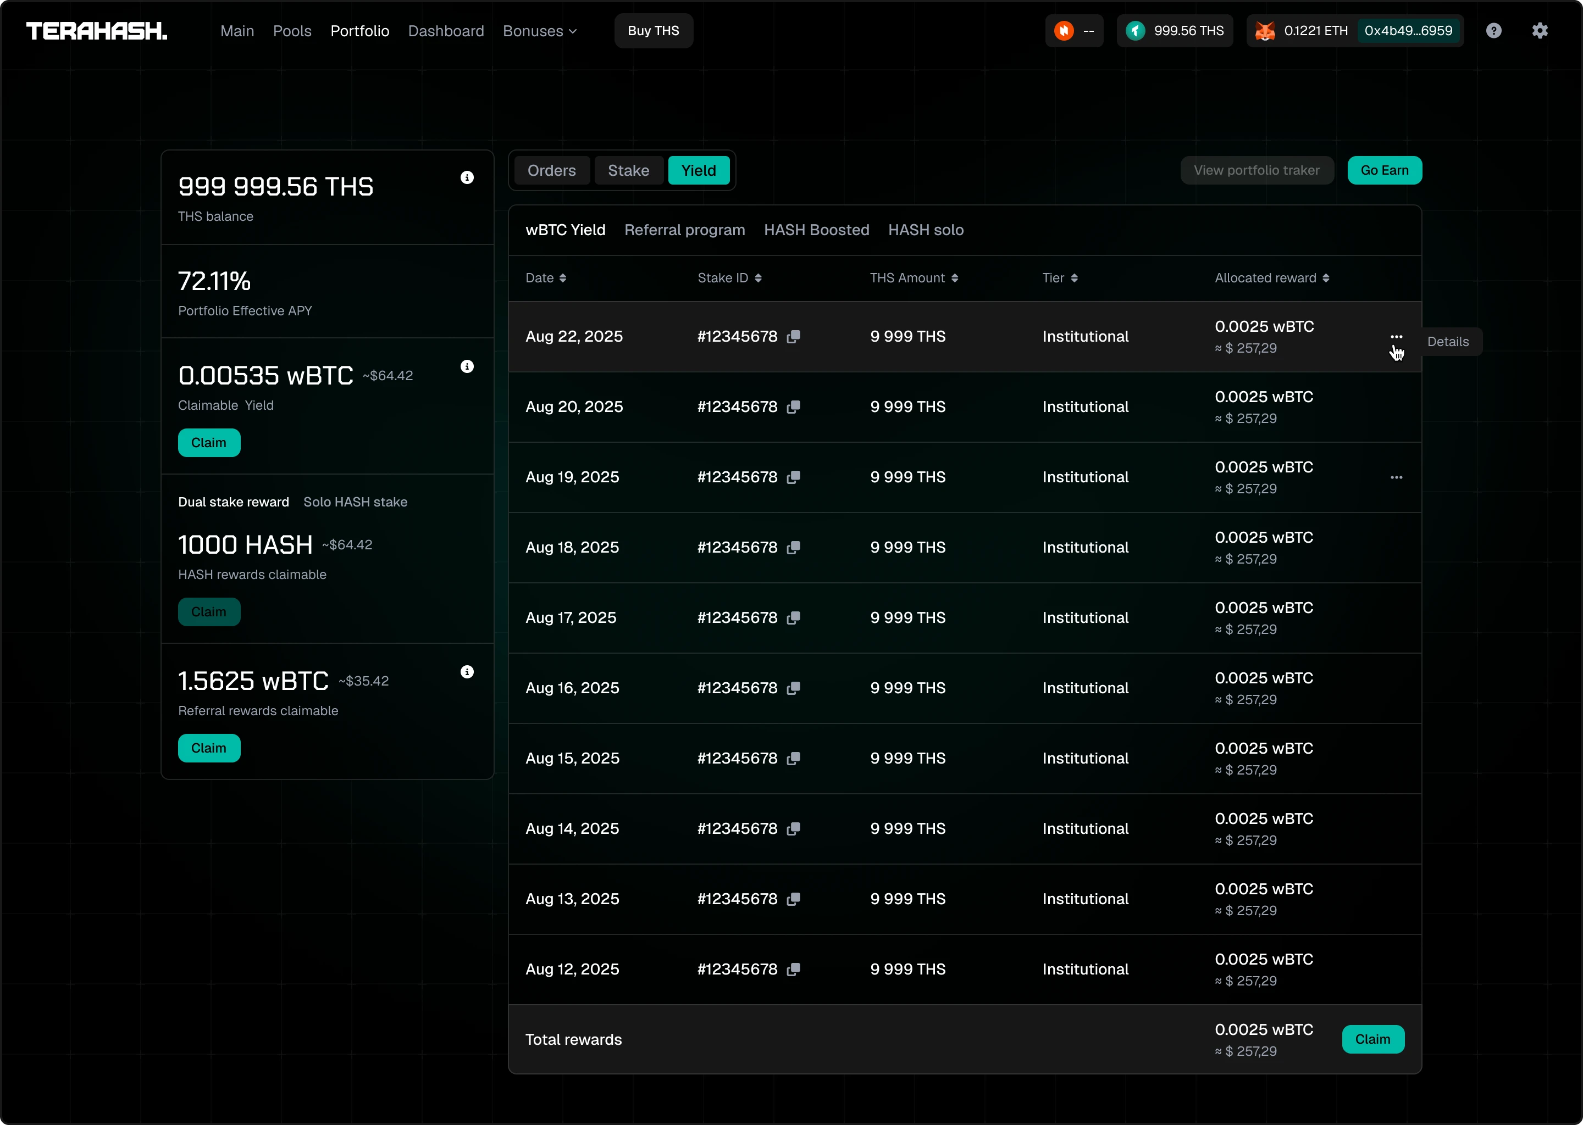Copy Stake ID in Aug 15, 2025 row

[x=794, y=759]
